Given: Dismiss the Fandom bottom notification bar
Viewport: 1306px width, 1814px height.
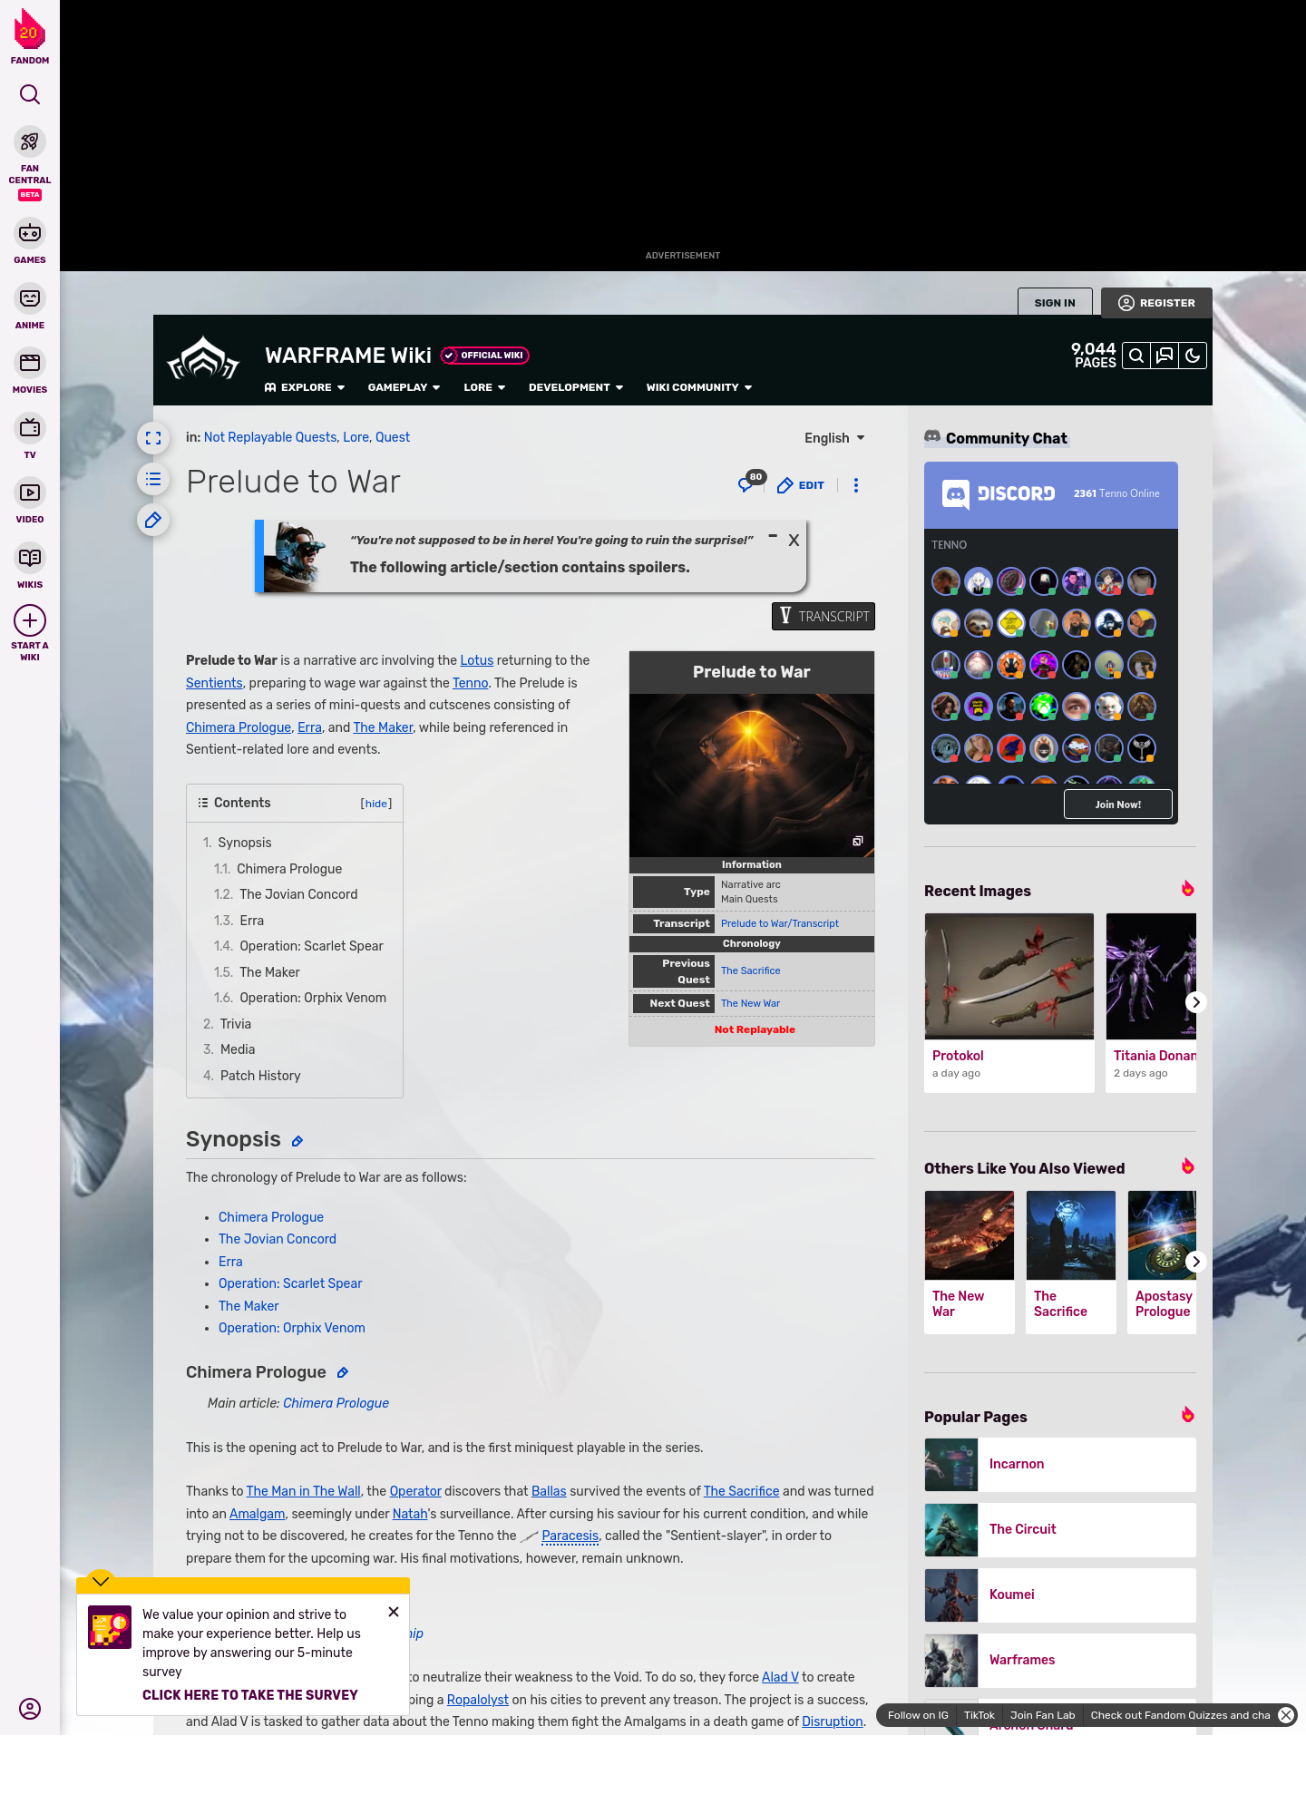Looking at the screenshot, I should (x=1286, y=1715).
